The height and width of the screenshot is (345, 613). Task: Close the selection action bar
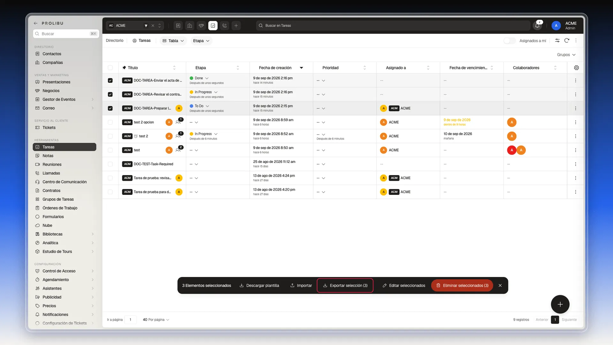[500, 286]
